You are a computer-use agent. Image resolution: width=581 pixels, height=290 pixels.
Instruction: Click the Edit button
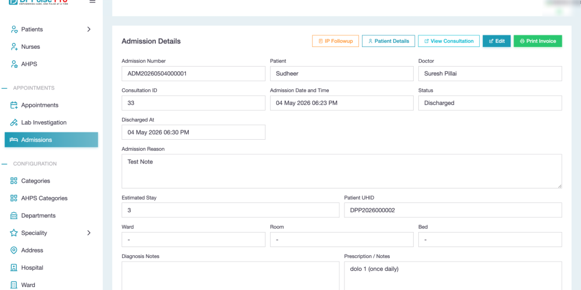(x=497, y=41)
